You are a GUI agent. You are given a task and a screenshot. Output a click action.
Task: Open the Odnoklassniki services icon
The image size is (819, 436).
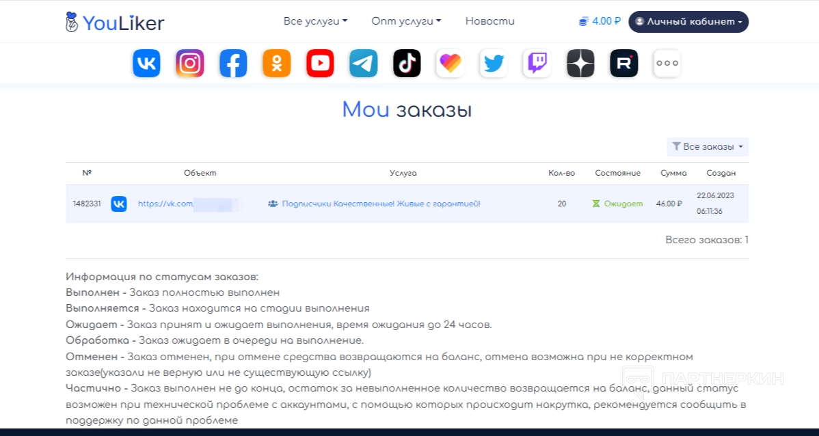coord(276,63)
